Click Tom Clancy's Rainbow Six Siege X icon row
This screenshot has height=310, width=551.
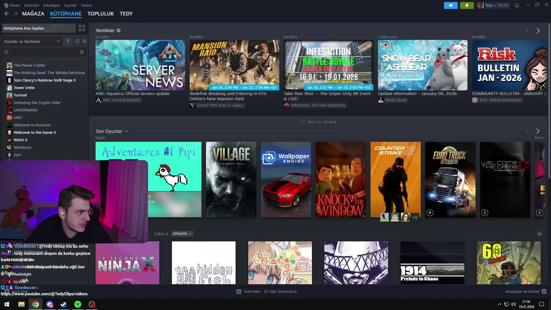[x=9, y=80]
